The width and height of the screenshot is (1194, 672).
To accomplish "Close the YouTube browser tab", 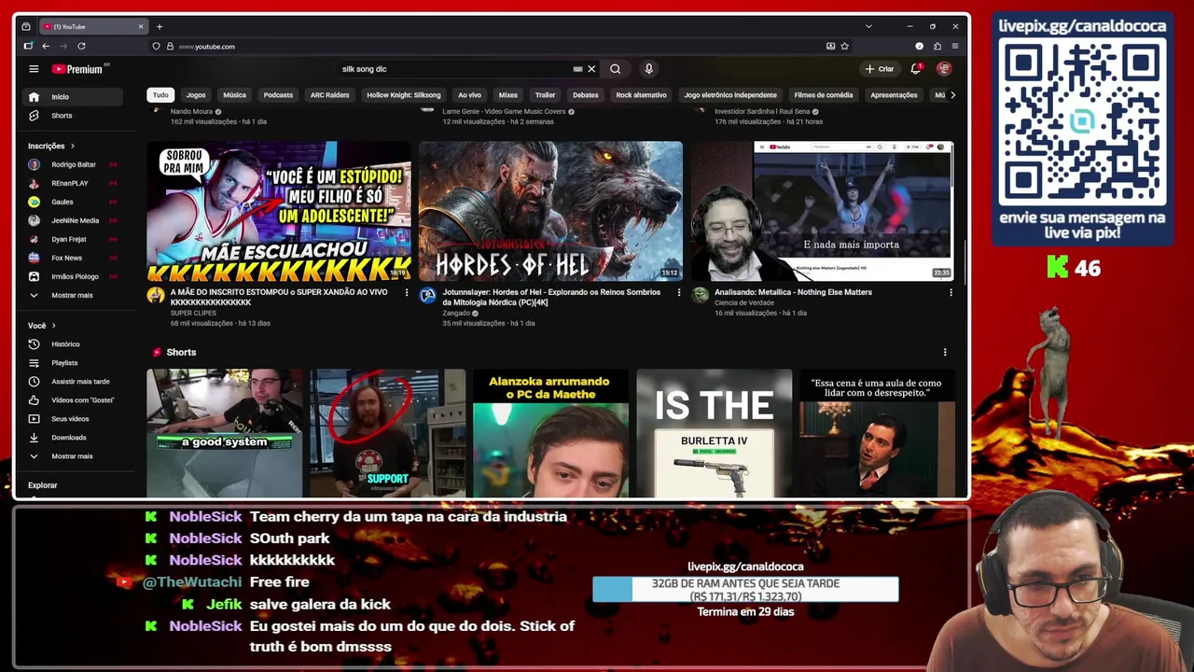I will [x=141, y=26].
